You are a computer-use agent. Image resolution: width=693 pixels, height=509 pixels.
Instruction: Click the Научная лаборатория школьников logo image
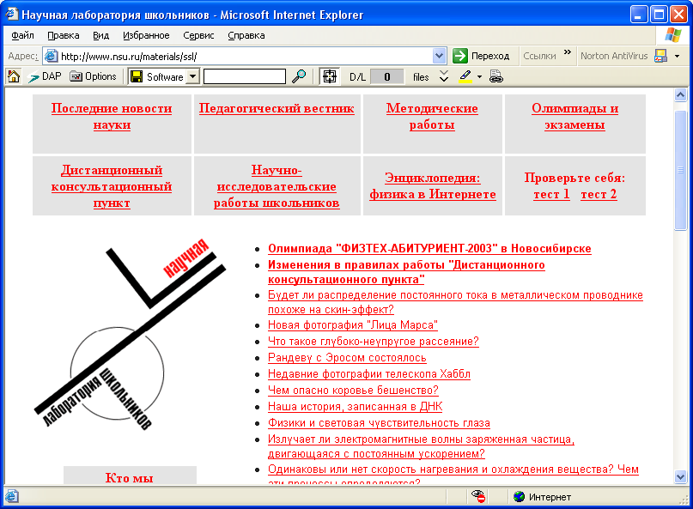coord(130,335)
